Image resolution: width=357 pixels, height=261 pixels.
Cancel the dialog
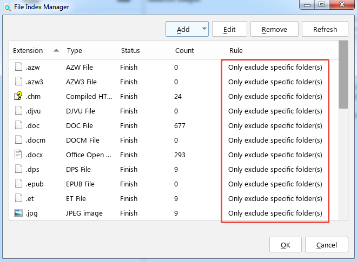click(x=326, y=245)
